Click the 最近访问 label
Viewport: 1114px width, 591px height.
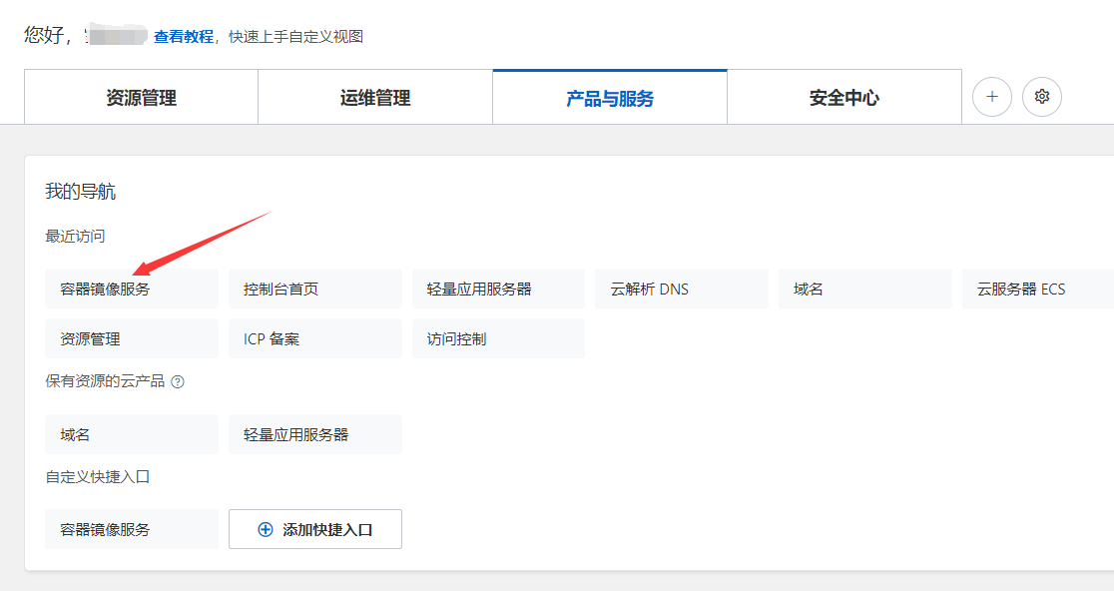pos(75,236)
